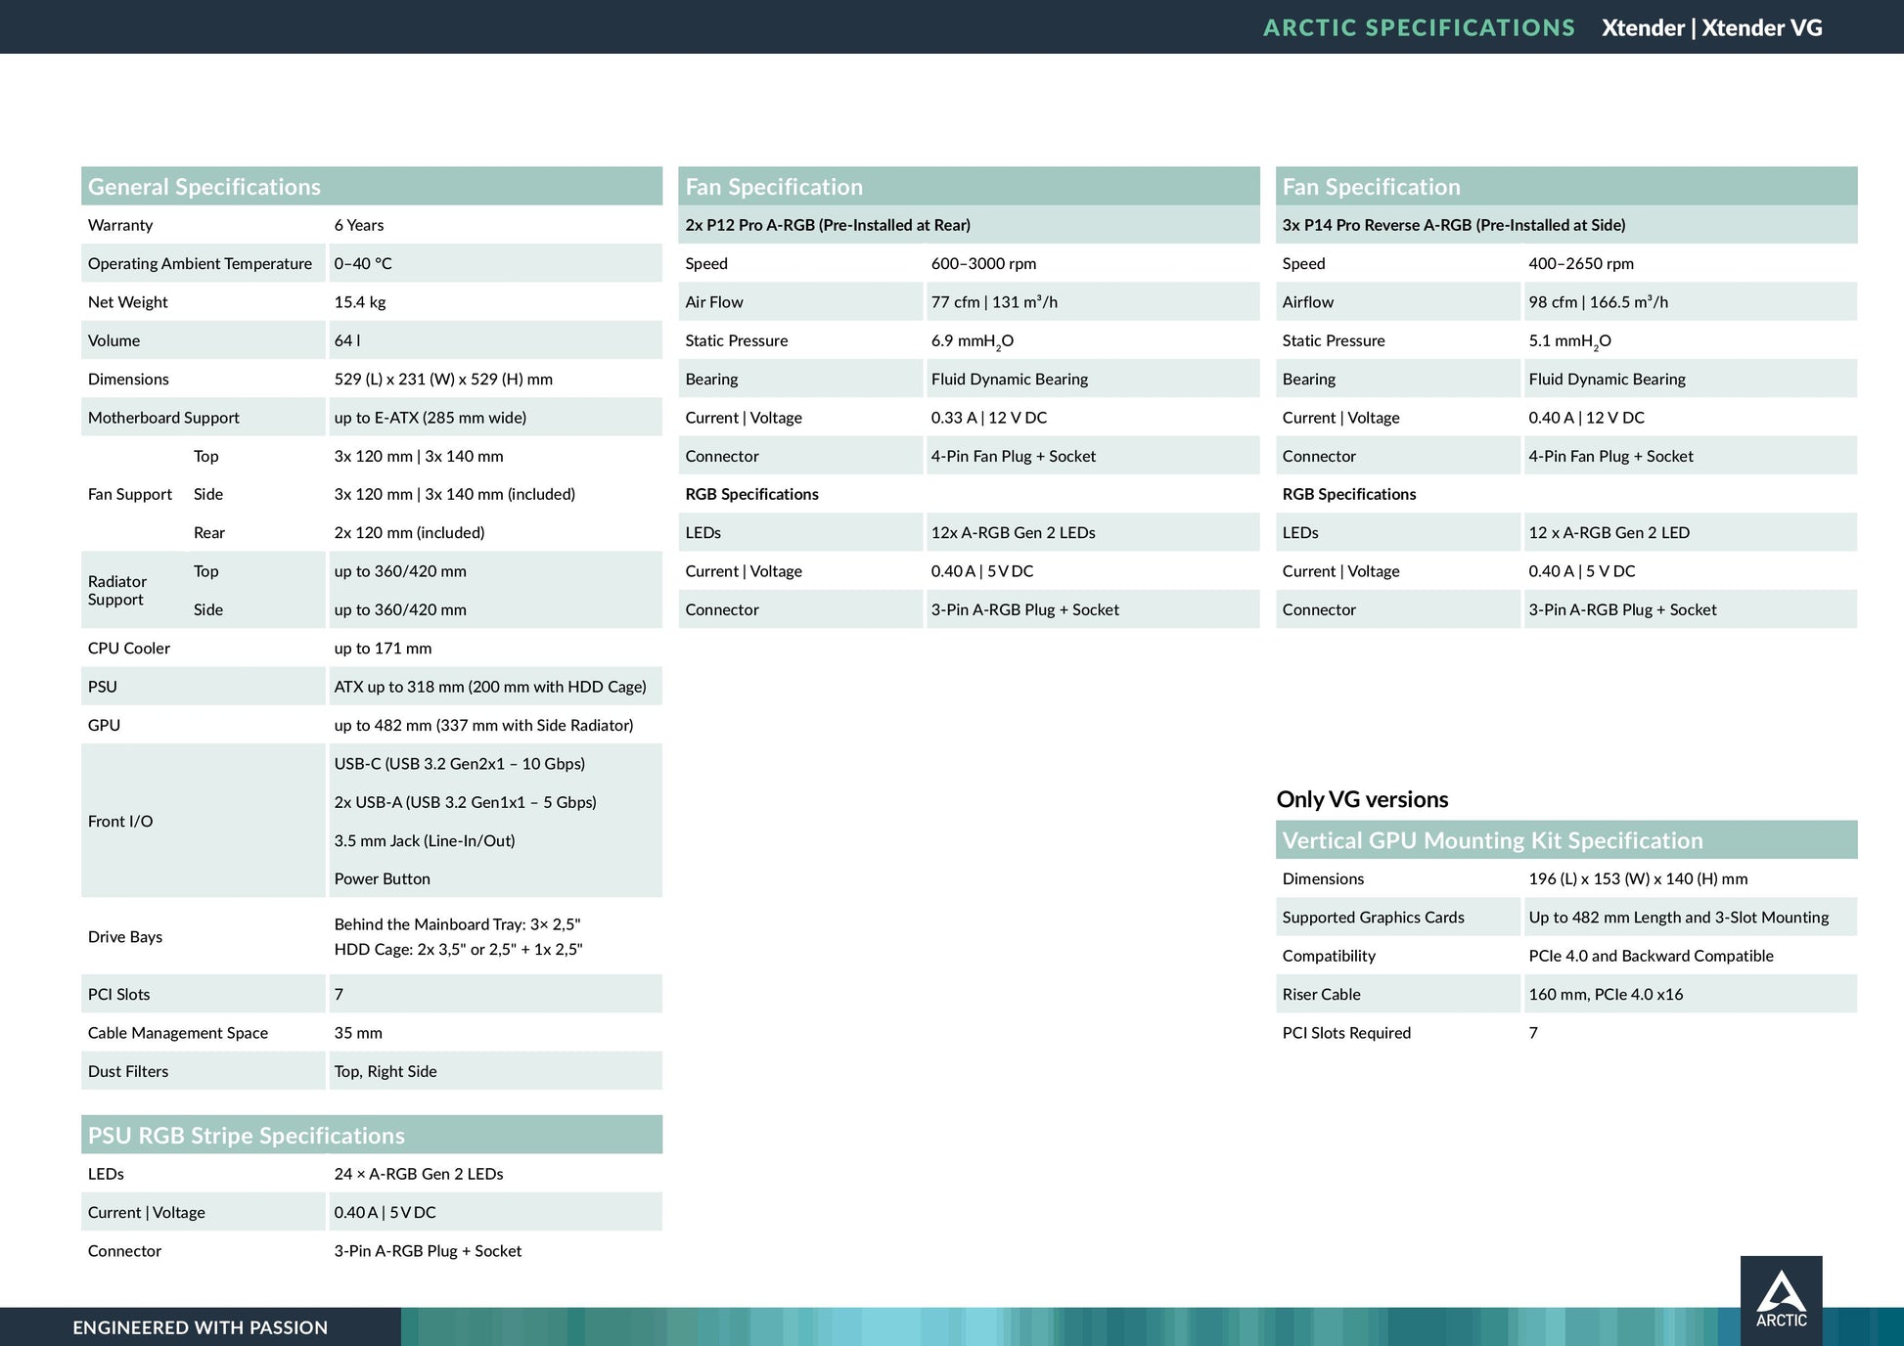Select the 600–3000 rpm speed value
Image resolution: width=1904 pixels, height=1346 pixels.
click(983, 263)
